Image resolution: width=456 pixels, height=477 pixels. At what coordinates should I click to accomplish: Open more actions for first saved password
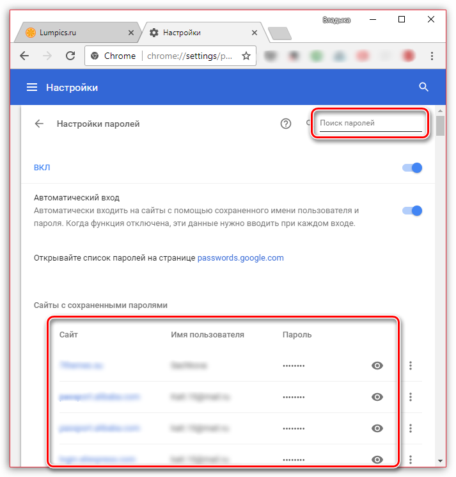click(x=411, y=366)
